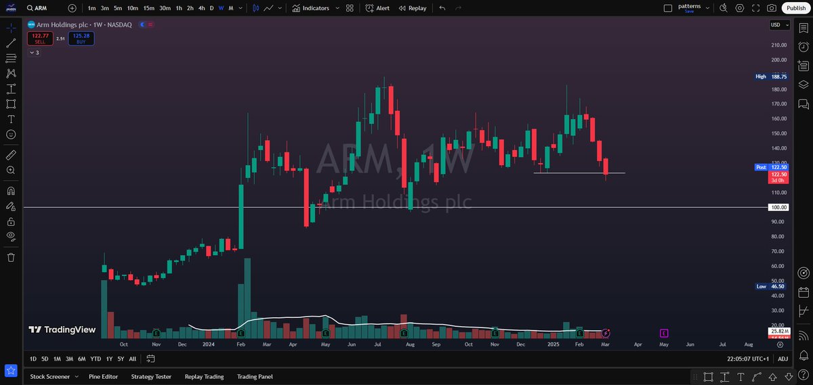The image size is (813, 385).
Task: Open the emoji icons tool
Action: 11,134
